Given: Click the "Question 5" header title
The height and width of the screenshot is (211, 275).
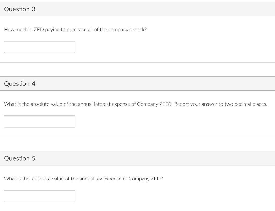Looking at the screenshot, I should tap(20, 158).
